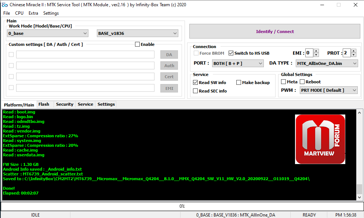Decrease the PROT value with down arrow
Image resolution: width=364 pixels, height=218 pixels.
[x=354, y=55]
